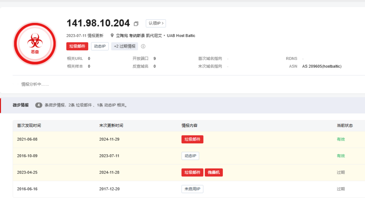Expand the +2 过期情报 tag
The width and height of the screenshot is (365, 201).
(x=125, y=46)
